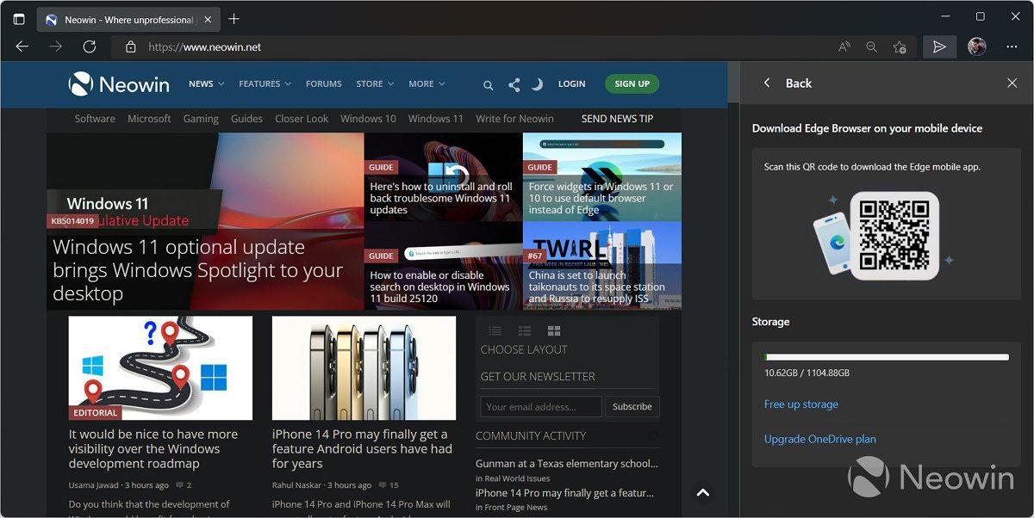The image size is (1034, 518).
Task: Open the Windows 11 section in the subnav
Action: 435,119
